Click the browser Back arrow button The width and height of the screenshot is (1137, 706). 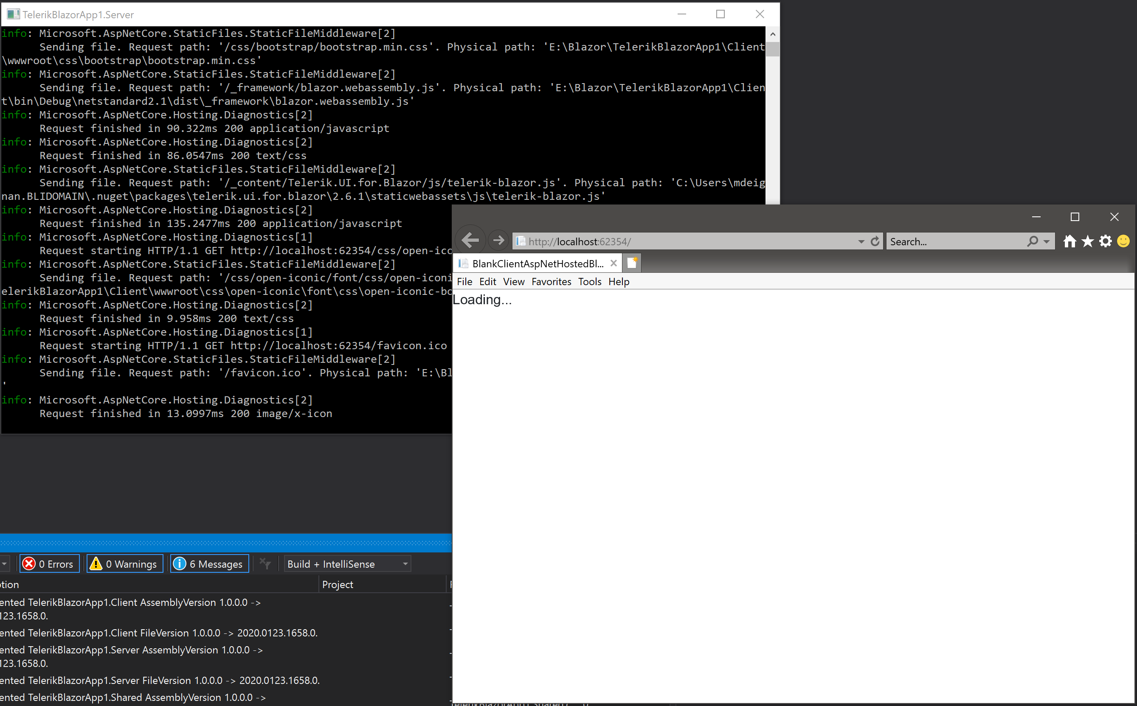tap(470, 241)
